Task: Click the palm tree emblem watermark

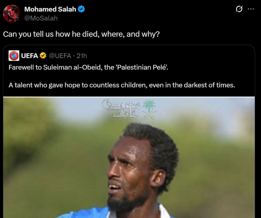Action: click(149, 109)
